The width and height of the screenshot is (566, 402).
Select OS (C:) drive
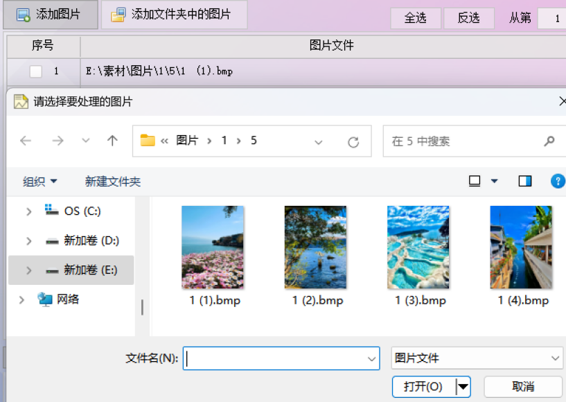click(72, 211)
